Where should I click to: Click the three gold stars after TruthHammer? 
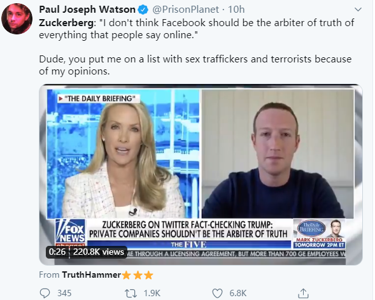click(138, 275)
